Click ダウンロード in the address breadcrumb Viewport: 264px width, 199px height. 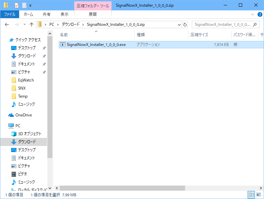click(70, 24)
